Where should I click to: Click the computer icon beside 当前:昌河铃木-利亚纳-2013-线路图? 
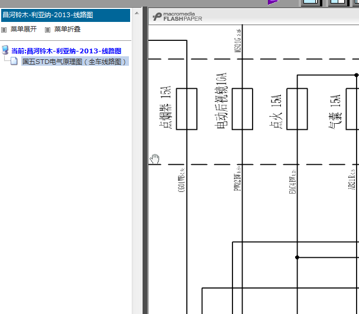click(5, 50)
